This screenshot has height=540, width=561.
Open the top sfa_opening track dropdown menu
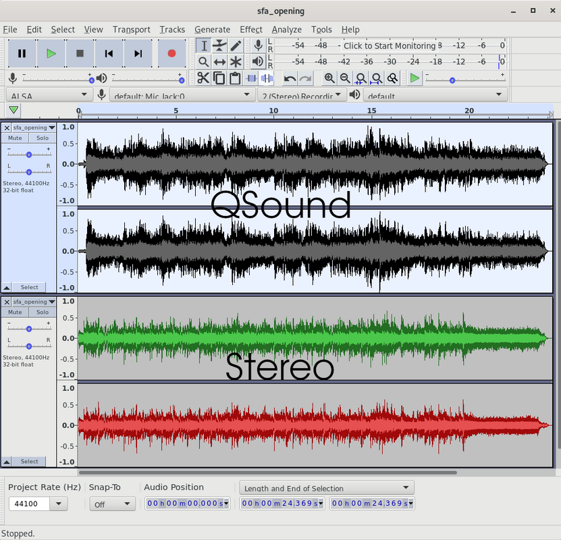click(x=34, y=128)
